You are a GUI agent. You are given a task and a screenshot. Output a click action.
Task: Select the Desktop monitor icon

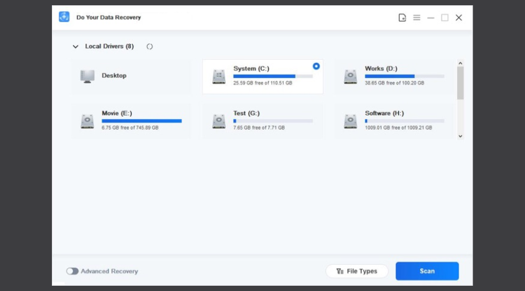pyautogui.click(x=87, y=76)
